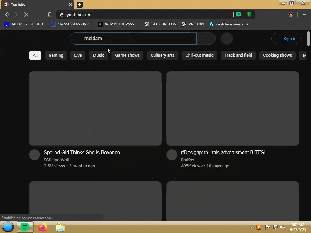Select the Game shows filter chip
Image resolution: width=311 pixels, height=233 pixels.
127,55
